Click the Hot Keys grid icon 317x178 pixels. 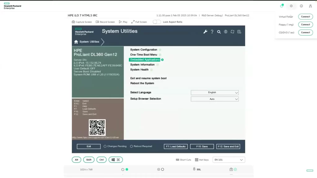tap(197, 160)
